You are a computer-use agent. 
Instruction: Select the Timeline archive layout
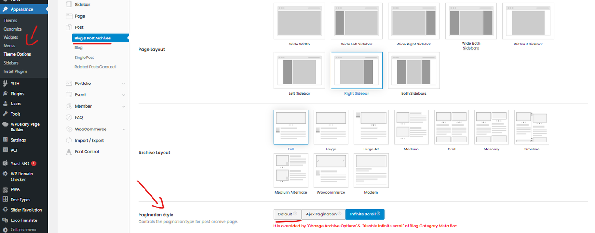(532, 128)
